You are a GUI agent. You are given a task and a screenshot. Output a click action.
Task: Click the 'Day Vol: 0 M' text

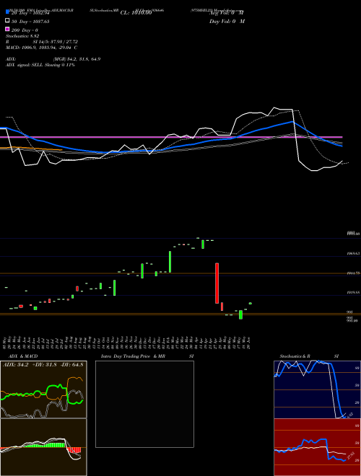[227, 21]
